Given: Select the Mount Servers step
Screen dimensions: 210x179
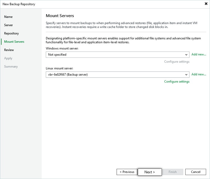Looking at the screenshot, I should point(14,42).
